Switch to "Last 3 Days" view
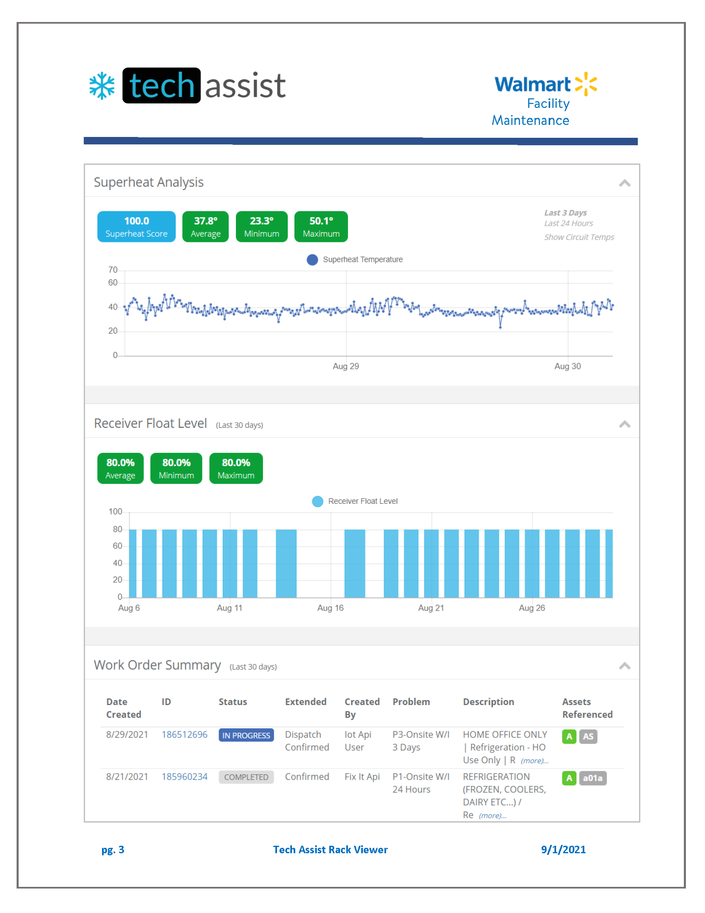This screenshot has height=913, width=705. pyautogui.click(x=566, y=212)
